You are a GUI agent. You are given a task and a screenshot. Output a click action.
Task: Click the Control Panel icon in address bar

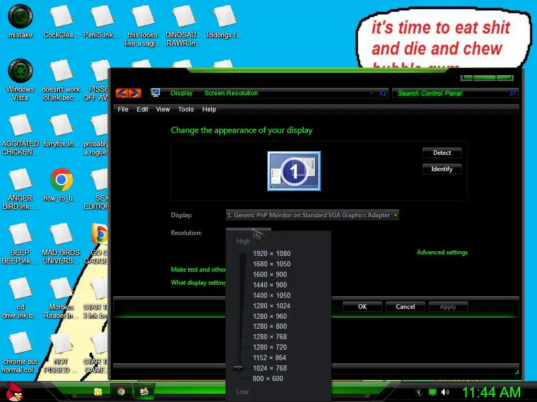click(x=155, y=93)
